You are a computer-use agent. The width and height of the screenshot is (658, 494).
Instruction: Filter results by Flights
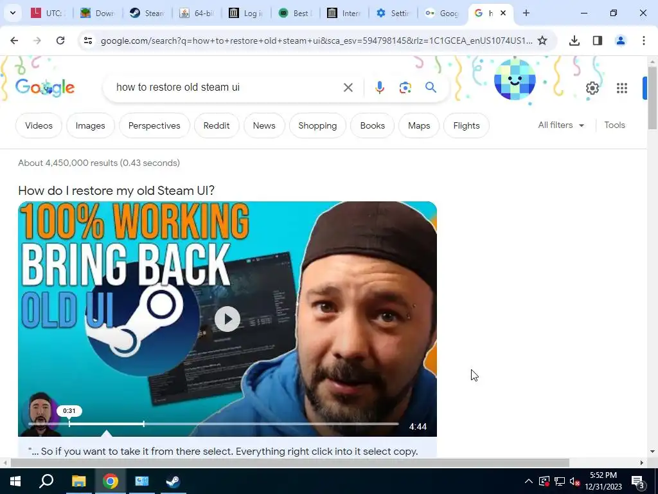coord(467,125)
